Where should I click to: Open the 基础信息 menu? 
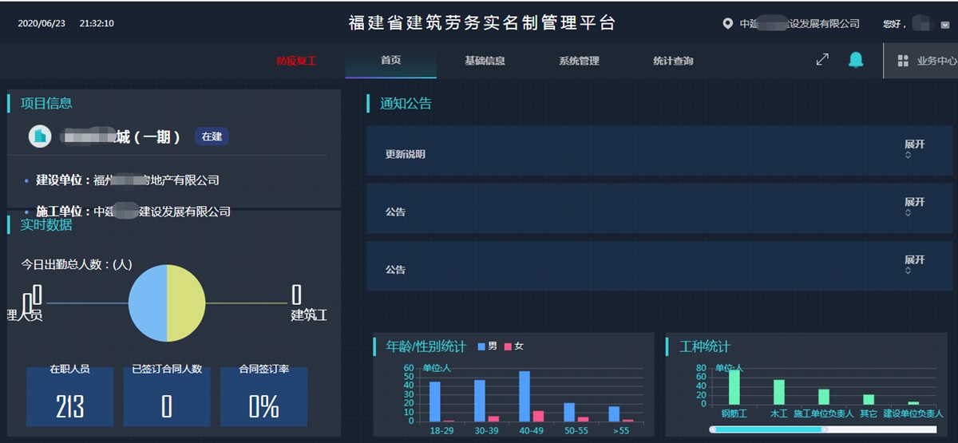[x=485, y=61]
